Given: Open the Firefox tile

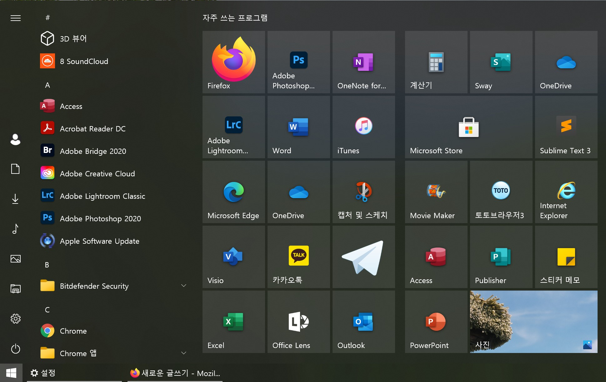Looking at the screenshot, I should [233, 62].
